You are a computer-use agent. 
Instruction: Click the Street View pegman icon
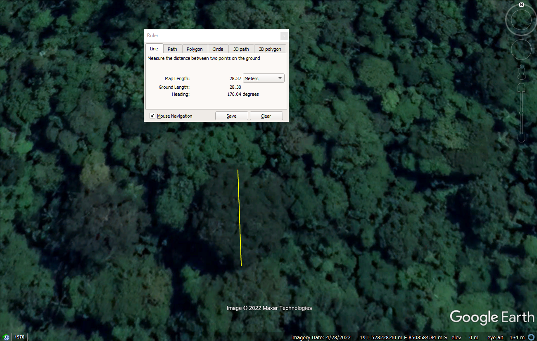tap(521, 73)
